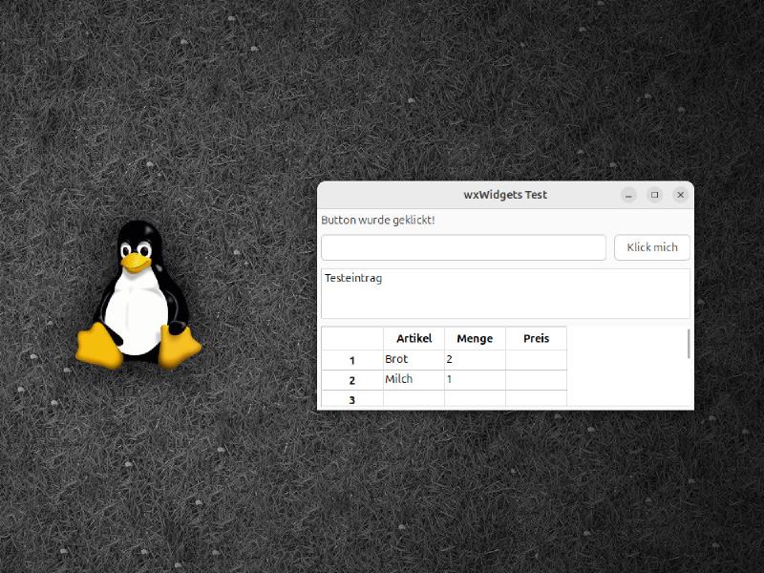The width and height of the screenshot is (764, 573).
Task: Select the empty Preis cell for Brot
Action: (x=536, y=360)
